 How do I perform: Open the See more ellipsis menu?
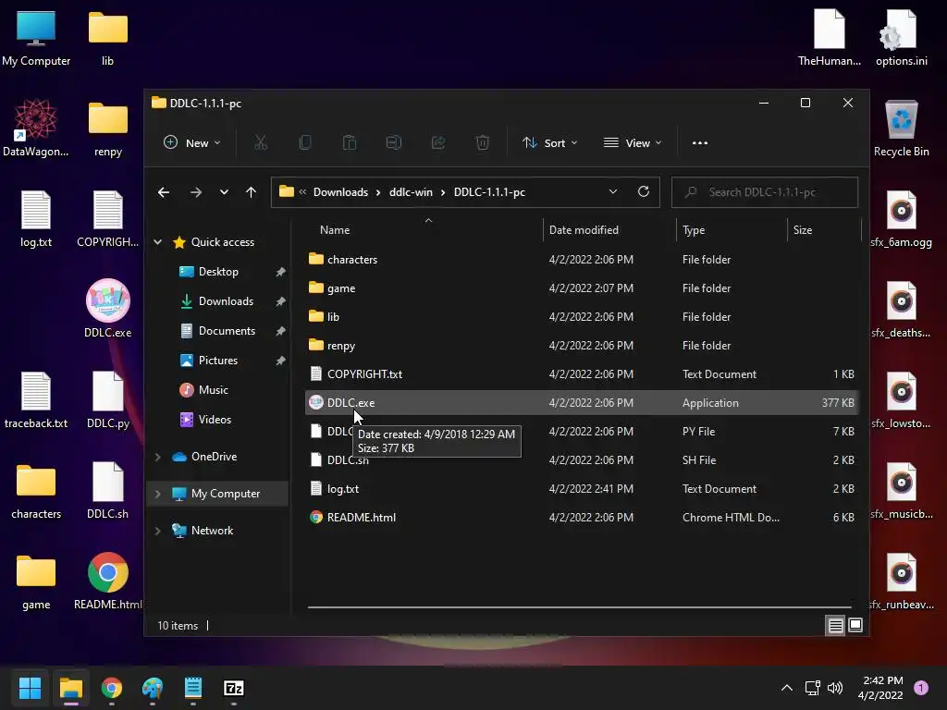[x=700, y=143]
